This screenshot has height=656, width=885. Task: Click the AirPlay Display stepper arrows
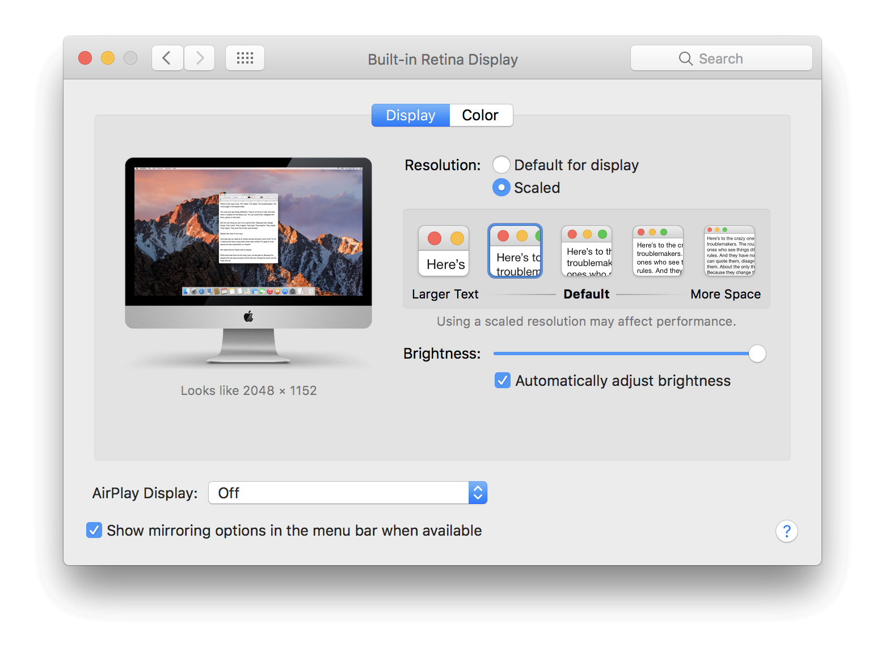(x=478, y=493)
